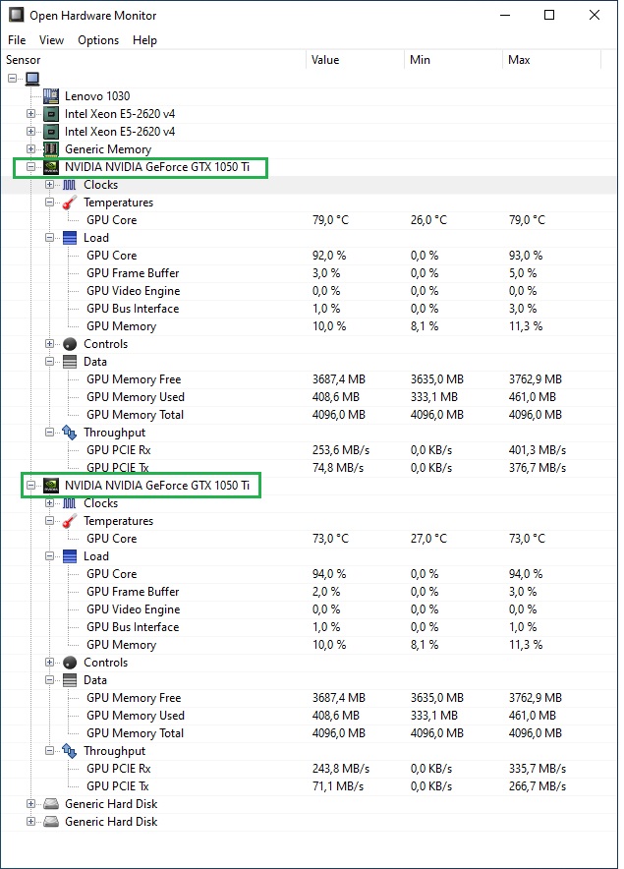624x869 pixels.
Task: Collapse first GPU's Data node
Action: [x=49, y=362]
